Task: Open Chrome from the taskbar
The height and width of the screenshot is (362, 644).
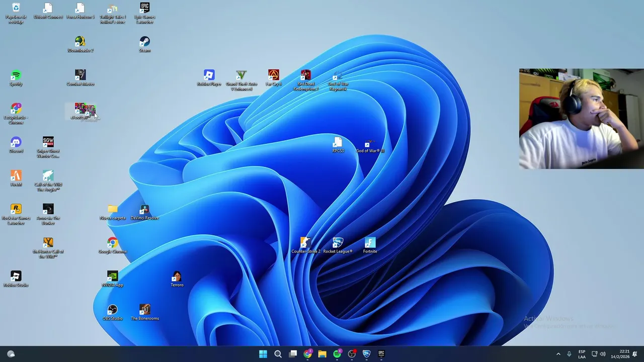Action: [307, 354]
